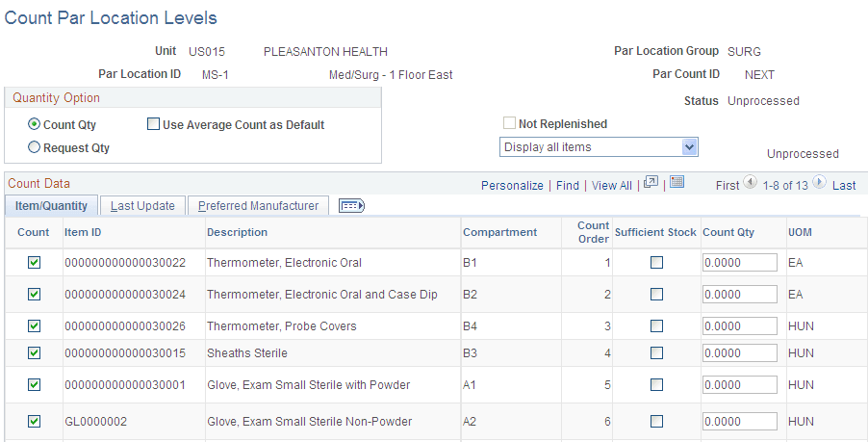Click the View All link
The width and height of the screenshot is (868, 442).
[612, 186]
